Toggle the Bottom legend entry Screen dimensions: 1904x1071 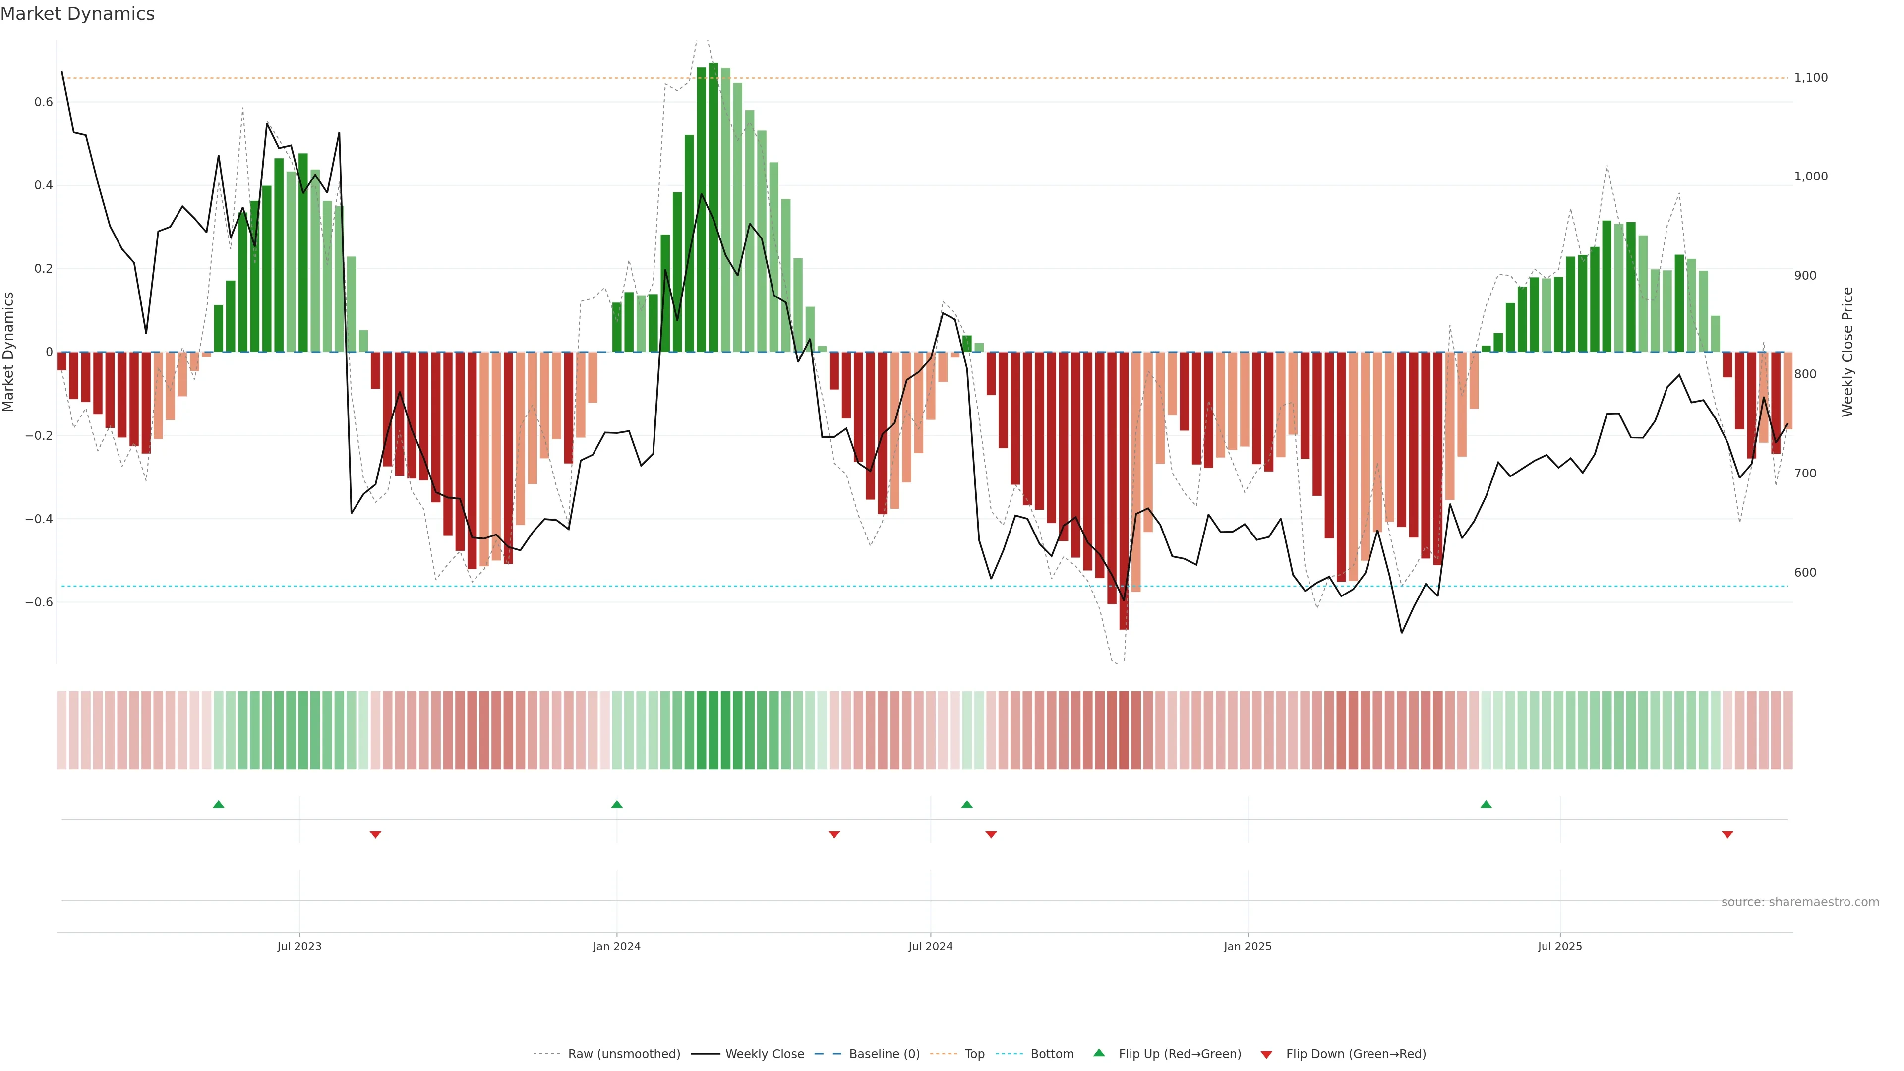coord(1052,1054)
